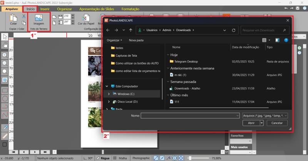Select the Telegram Desktop folder

pyautogui.click(x=186, y=61)
